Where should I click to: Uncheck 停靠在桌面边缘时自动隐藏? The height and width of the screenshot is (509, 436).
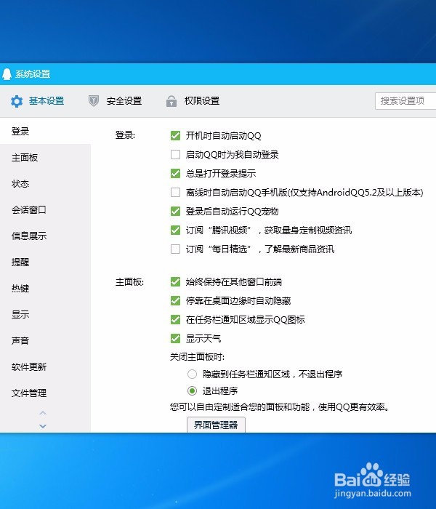176,301
